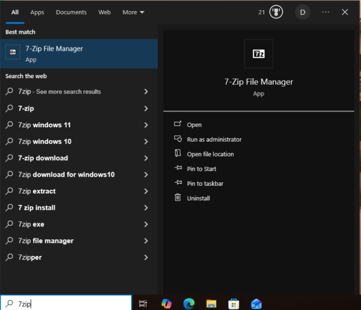The image size is (361, 310).
Task: Click Uninstall for 7-Zip
Action: (198, 199)
